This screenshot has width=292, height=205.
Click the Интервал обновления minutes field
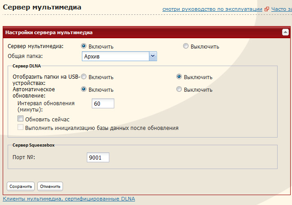[103, 104]
